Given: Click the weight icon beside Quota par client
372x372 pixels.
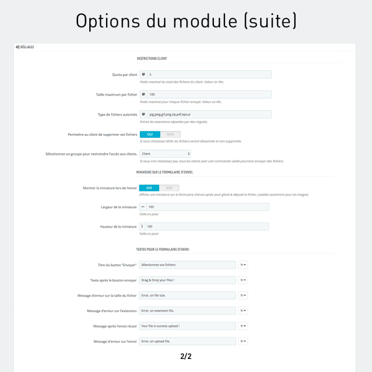Looking at the screenshot, I should coord(144,74).
